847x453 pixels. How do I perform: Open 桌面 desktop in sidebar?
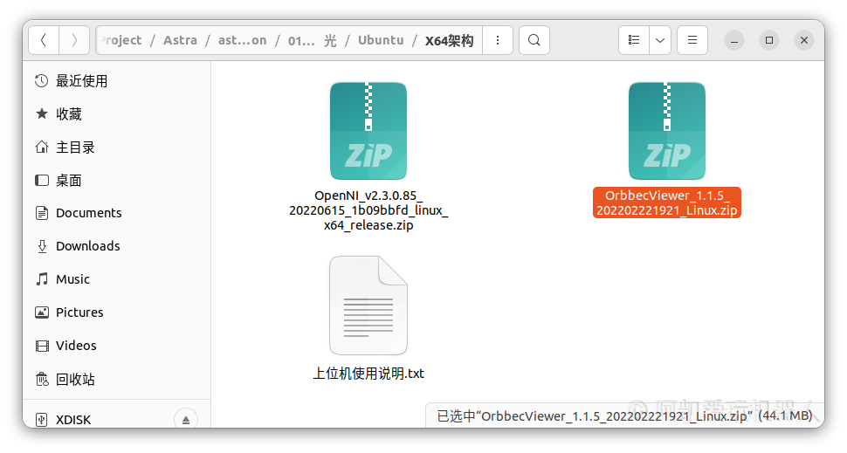tap(116, 181)
